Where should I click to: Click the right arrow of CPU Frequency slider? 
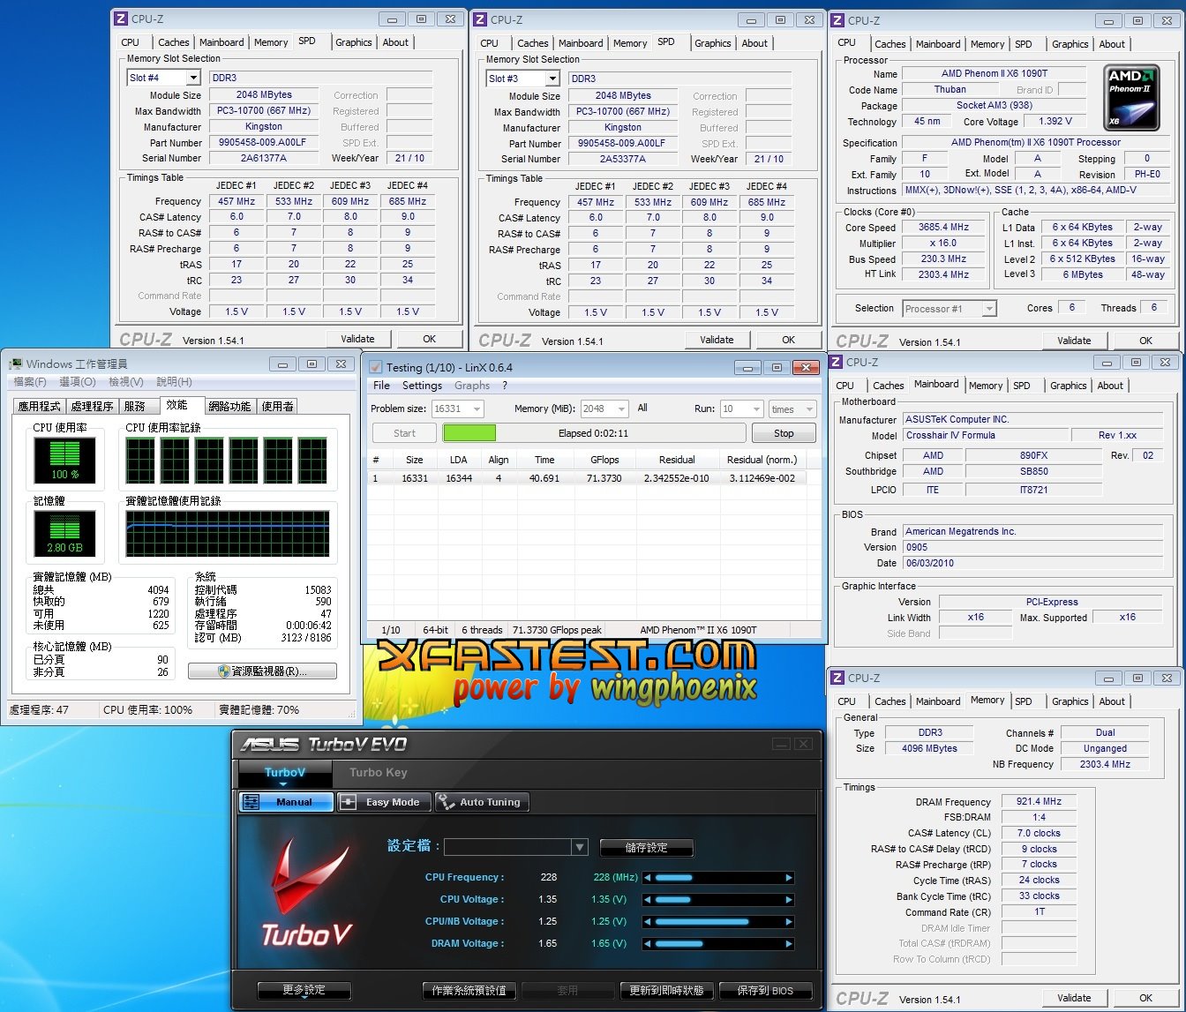click(x=789, y=878)
